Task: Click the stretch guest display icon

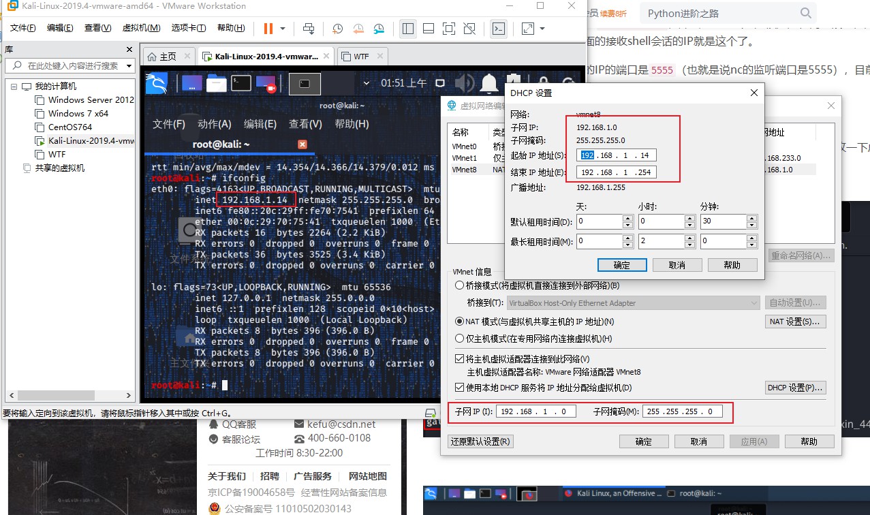Action: pyautogui.click(x=528, y=28)
